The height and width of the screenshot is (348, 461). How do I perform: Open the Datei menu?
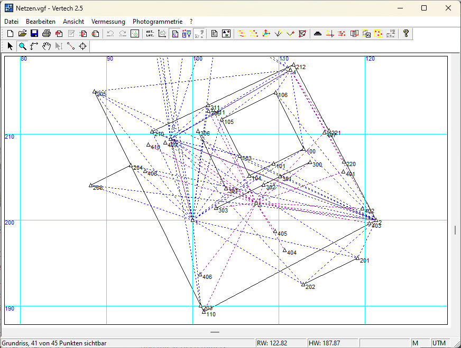[12, 22]
